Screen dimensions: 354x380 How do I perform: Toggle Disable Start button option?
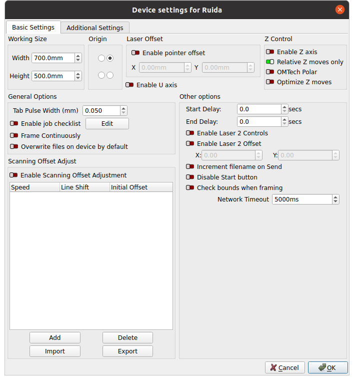(190, 177)
